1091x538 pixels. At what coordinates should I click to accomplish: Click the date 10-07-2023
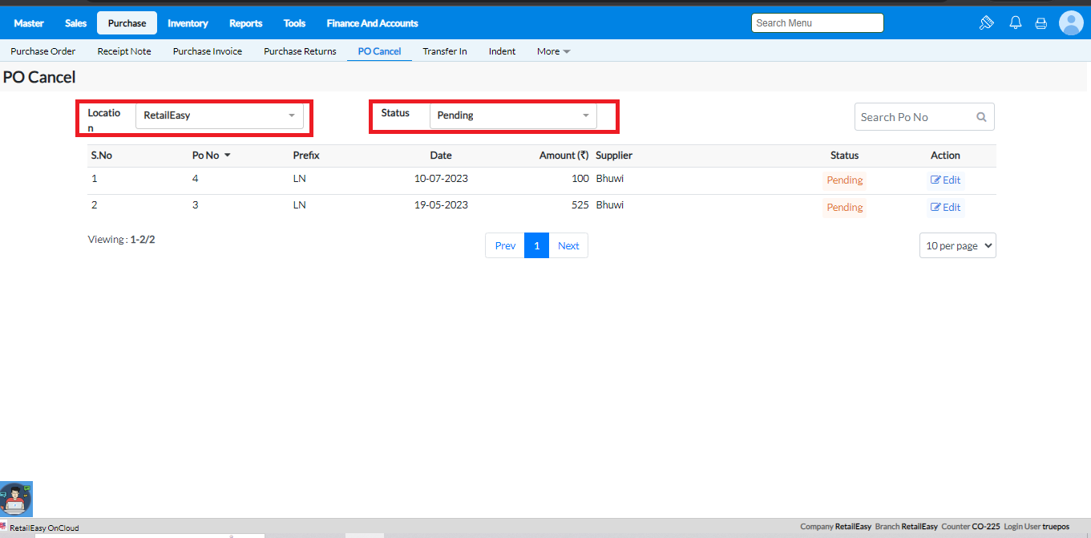point(441,179)
